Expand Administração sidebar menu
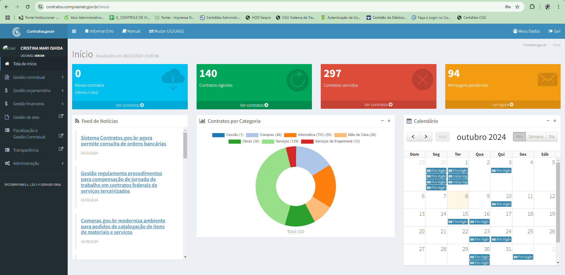565x275 pixels. tap(34, 163)
